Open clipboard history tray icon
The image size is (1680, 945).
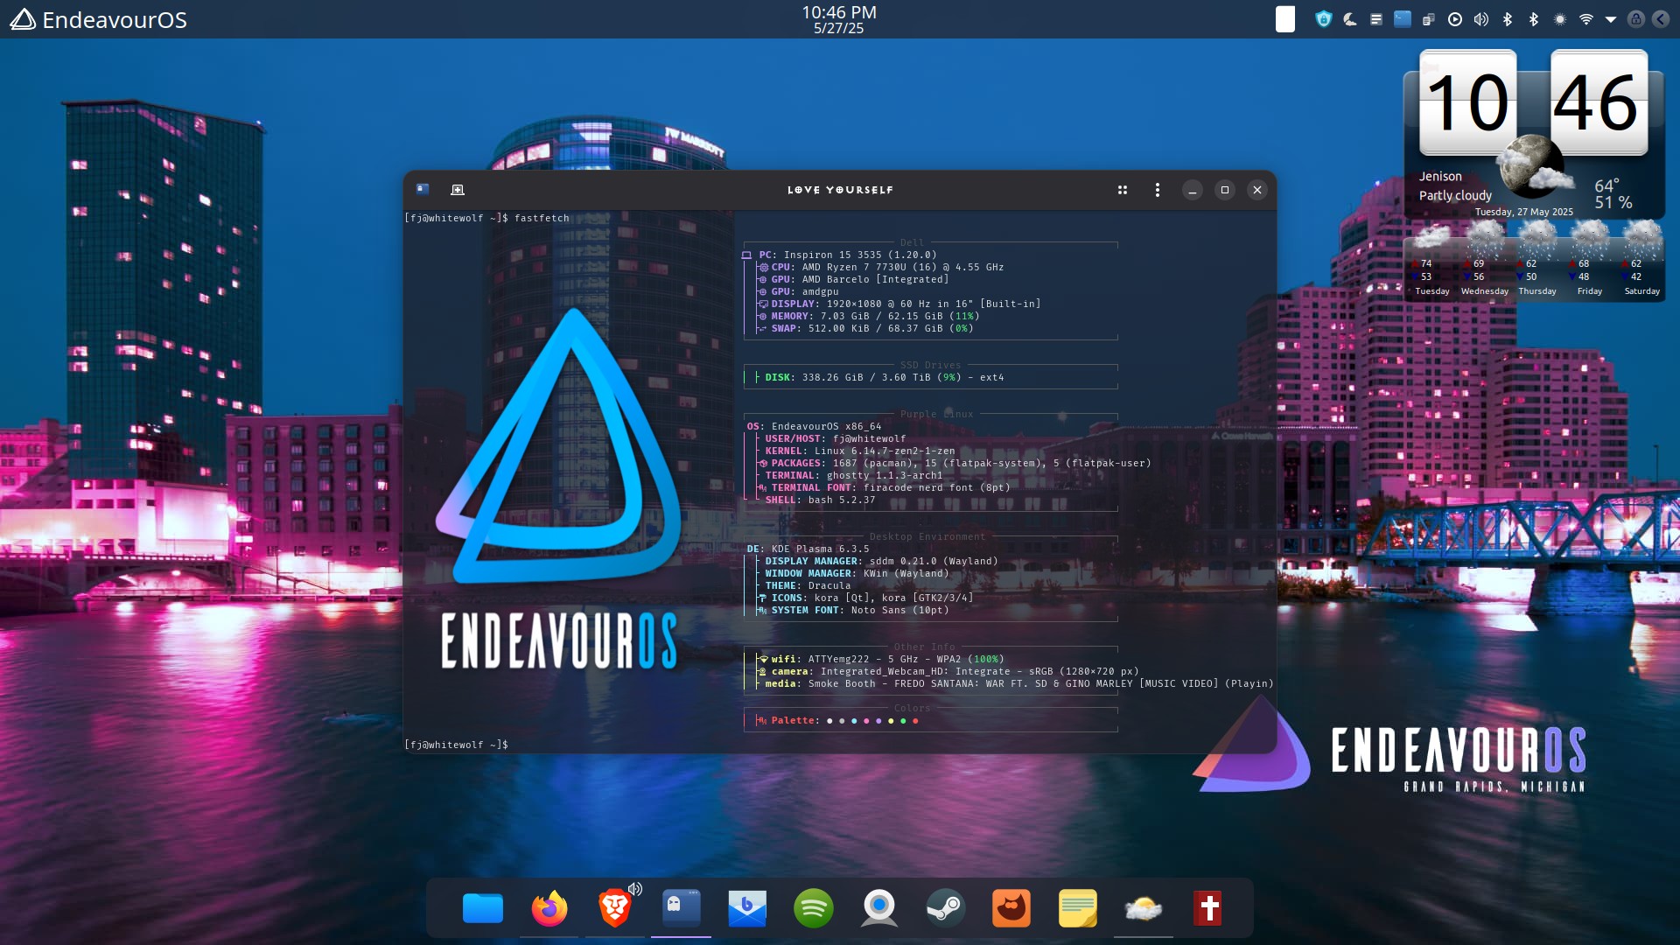coord(1429,19)
